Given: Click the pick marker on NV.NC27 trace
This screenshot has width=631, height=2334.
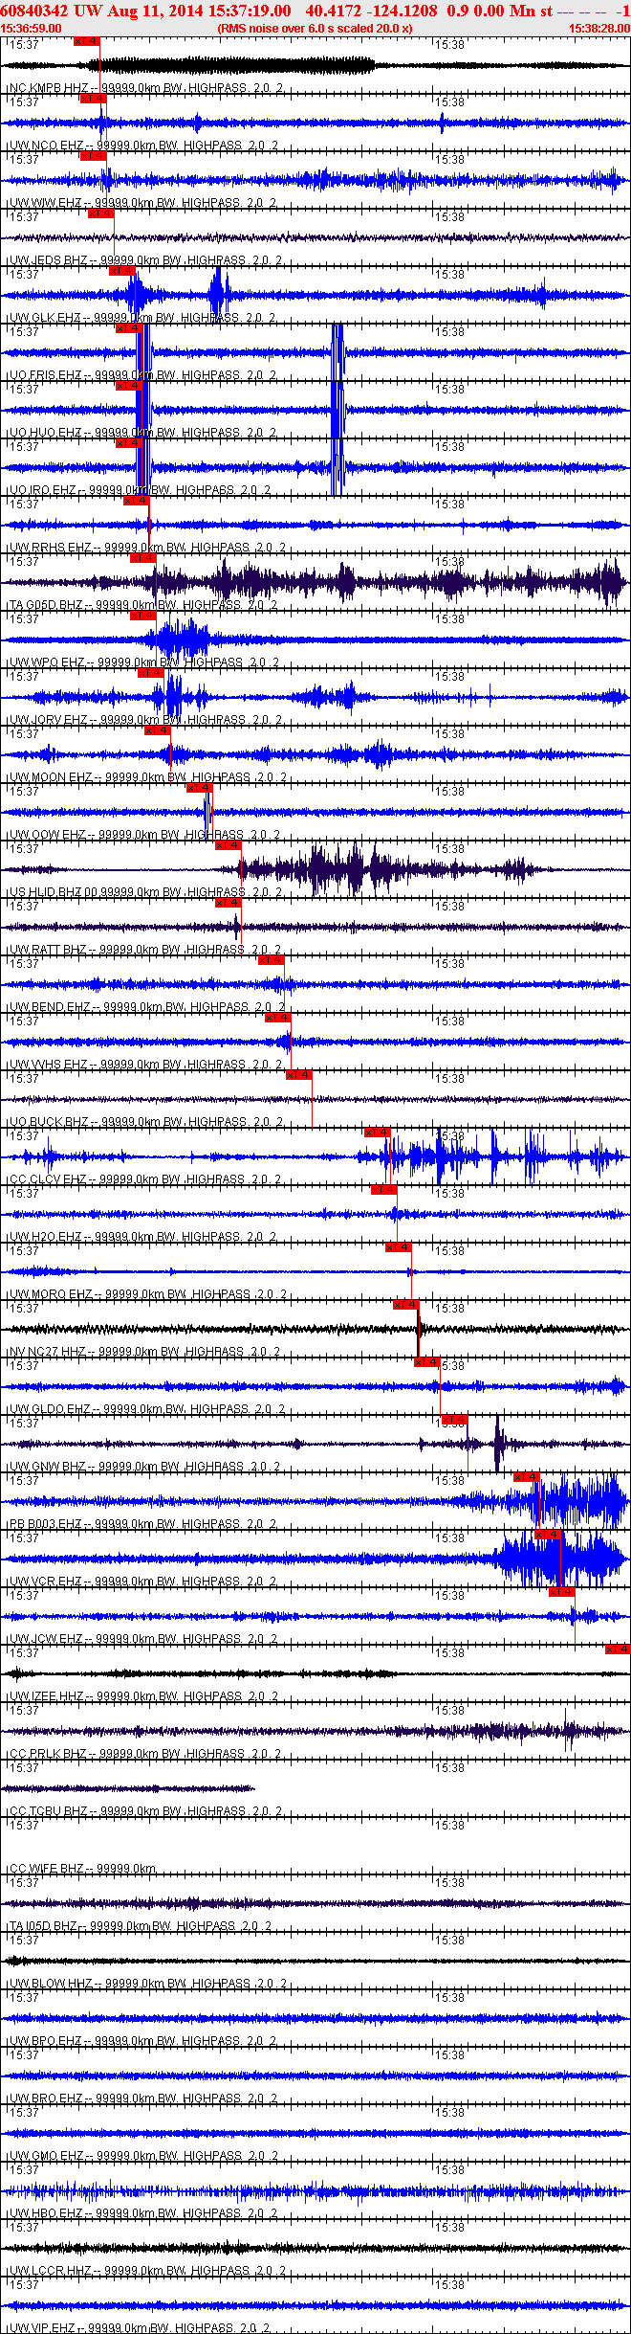Looking at the screenshot, I should [405, 1305].
